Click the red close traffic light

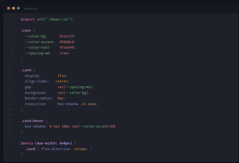[8, 8]
